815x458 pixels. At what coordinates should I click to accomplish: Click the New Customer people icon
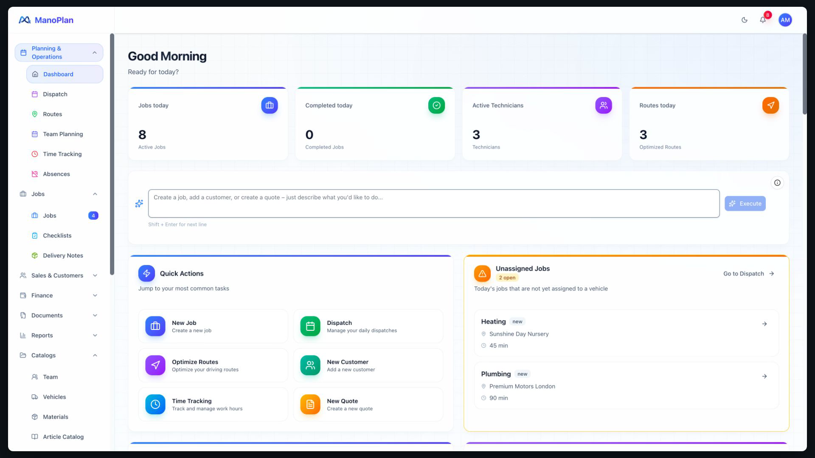[x=310, y=365]
